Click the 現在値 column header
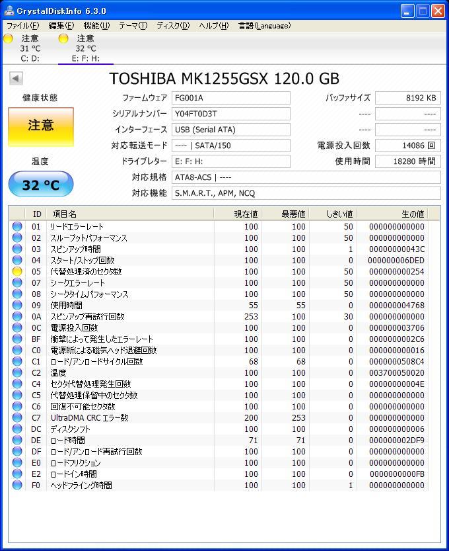This screenshot has height=551, width=449. 238,214
